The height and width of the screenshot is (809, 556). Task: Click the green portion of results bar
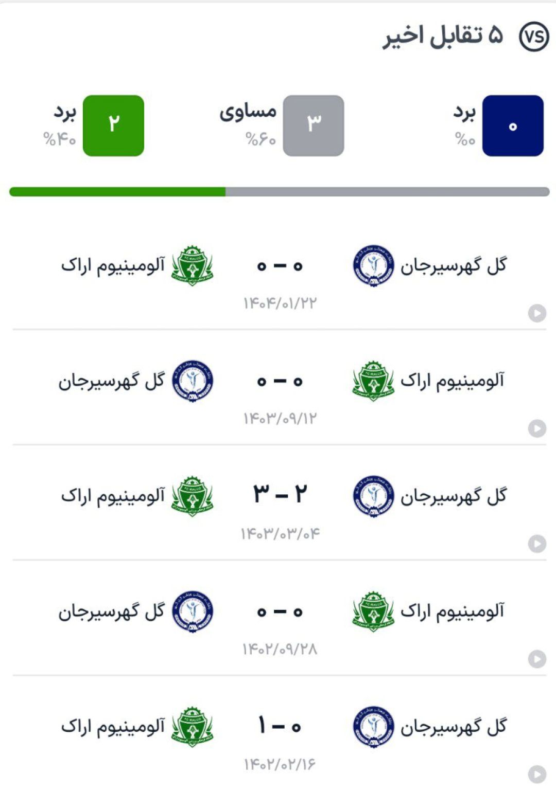[117, 192]
